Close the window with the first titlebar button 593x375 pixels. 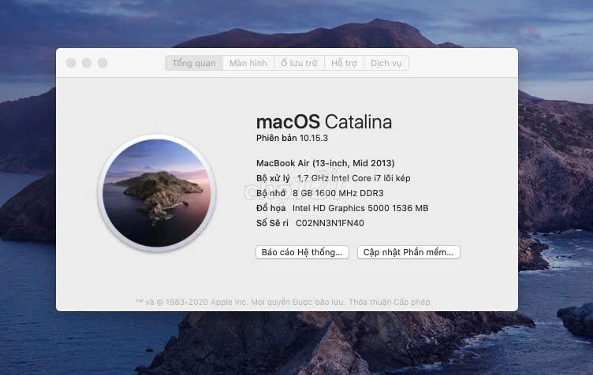pyautogui.click(x=71, y=63)
